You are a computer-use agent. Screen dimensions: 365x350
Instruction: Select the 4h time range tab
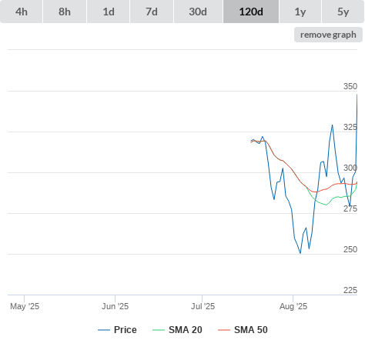(22, 12)
